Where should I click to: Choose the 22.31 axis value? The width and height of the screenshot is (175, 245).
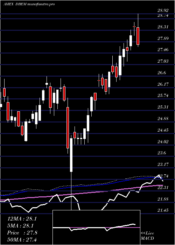[x=163, y=187]
